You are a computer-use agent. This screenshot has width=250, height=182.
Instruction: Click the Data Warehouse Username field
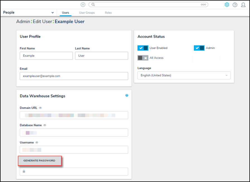tap(74, 150)
